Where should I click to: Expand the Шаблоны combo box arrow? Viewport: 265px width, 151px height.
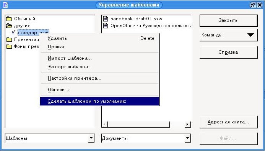coord(91,138)
